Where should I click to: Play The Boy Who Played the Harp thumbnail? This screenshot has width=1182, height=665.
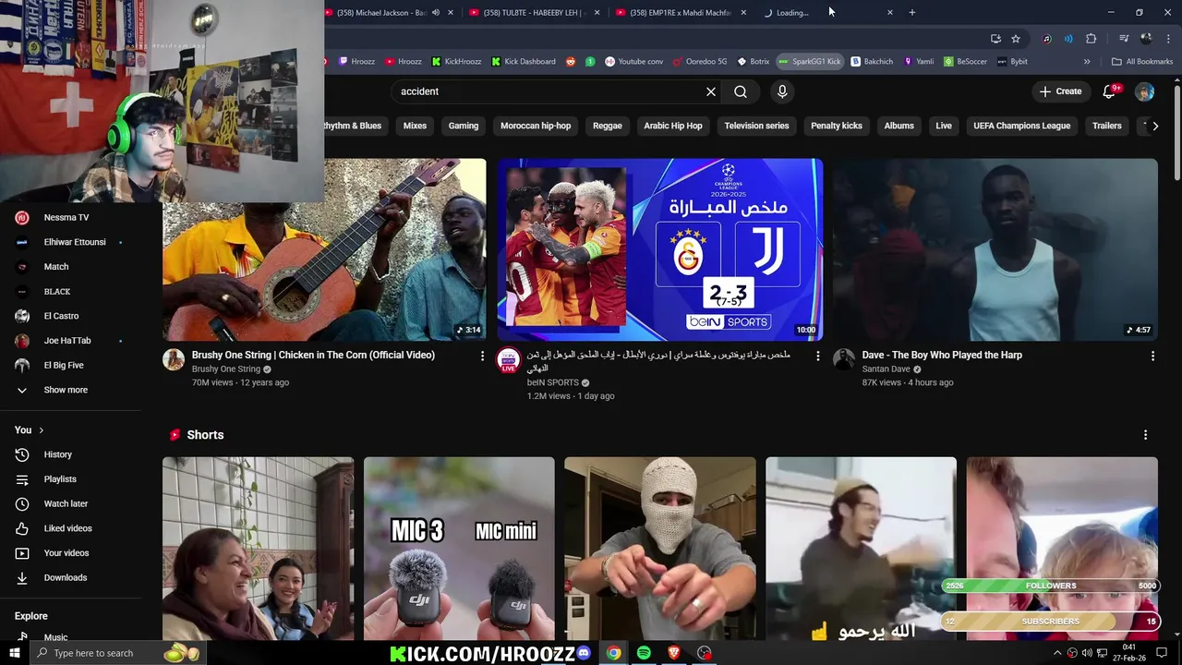[x=995, y=249]
